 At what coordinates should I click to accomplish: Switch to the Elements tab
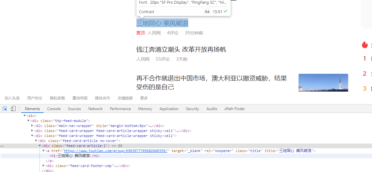click(x=33, y=109)
